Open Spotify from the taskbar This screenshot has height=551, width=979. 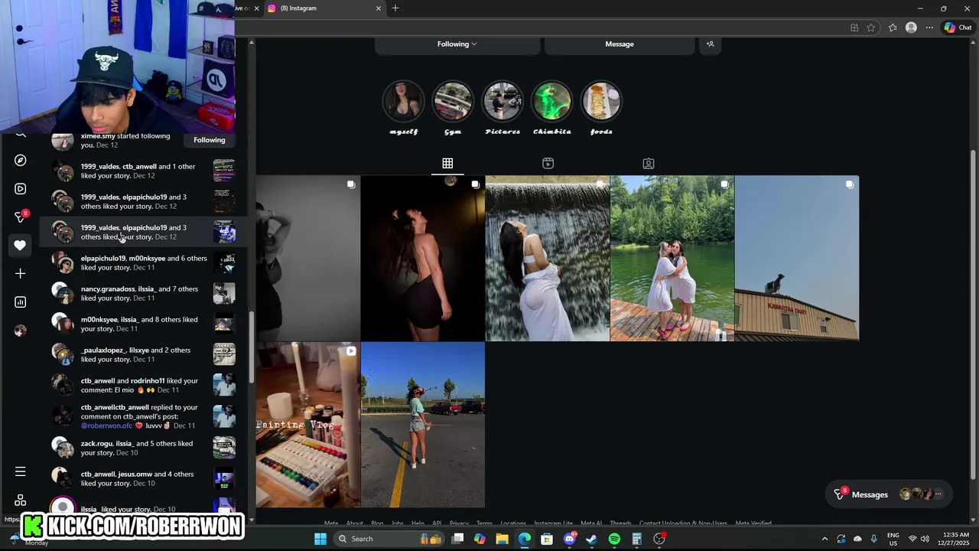(614, 539)
